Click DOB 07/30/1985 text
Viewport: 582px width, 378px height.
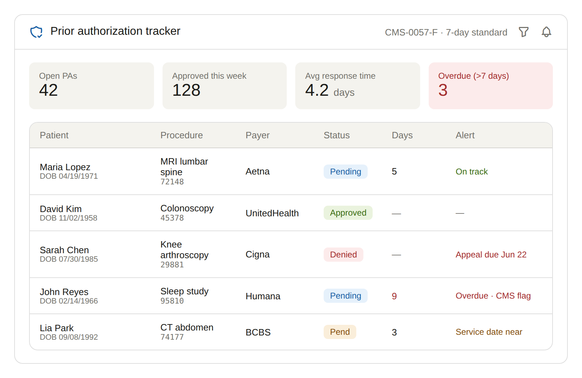tap(69, 259)
